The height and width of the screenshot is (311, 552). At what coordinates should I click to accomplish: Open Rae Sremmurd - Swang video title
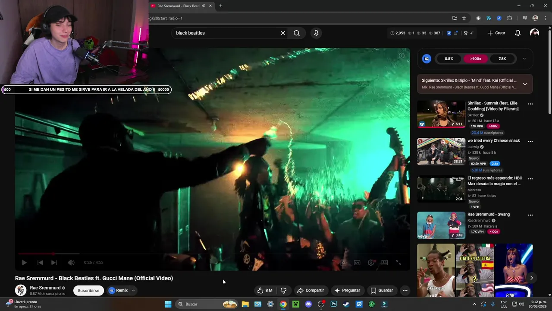point(489,214)
